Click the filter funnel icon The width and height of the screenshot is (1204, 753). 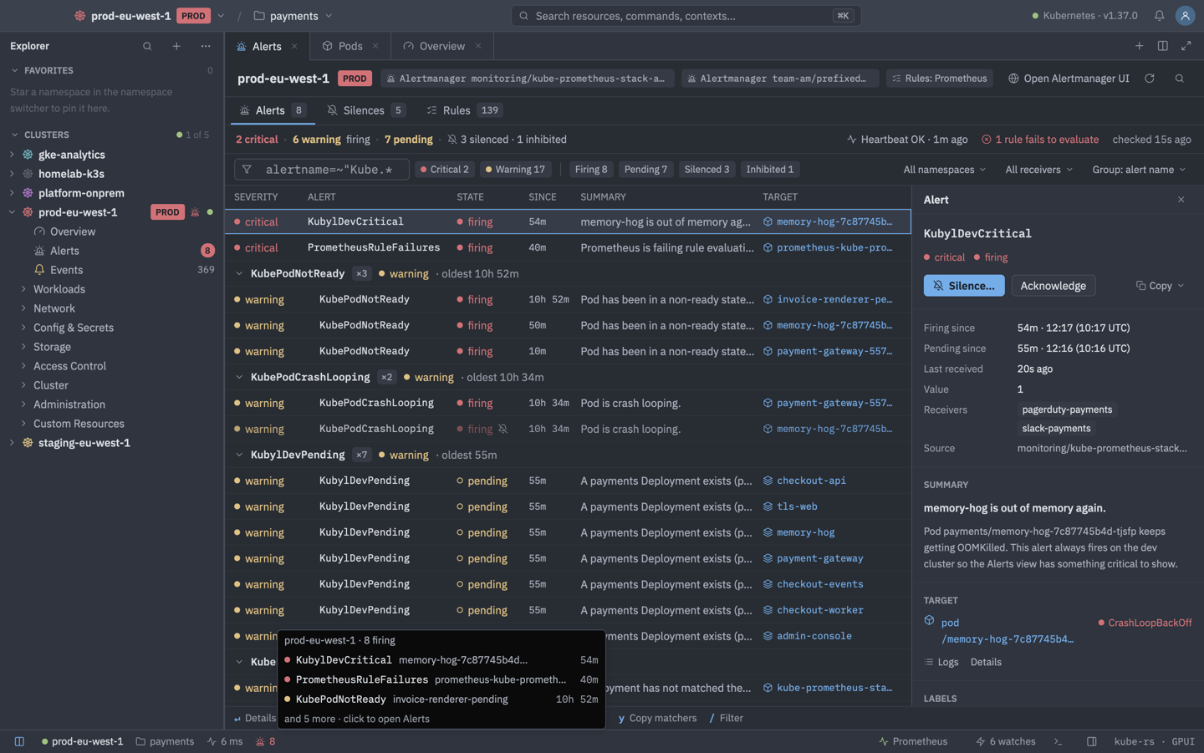[x=247, y=170]
